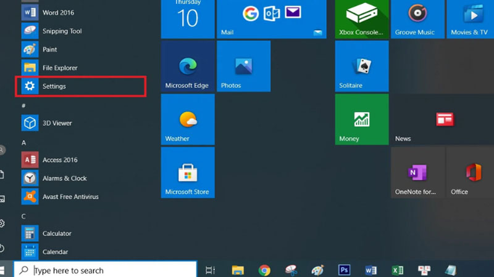Open Solitaire tile
The image size is (494, 277).
coord(362,66)
